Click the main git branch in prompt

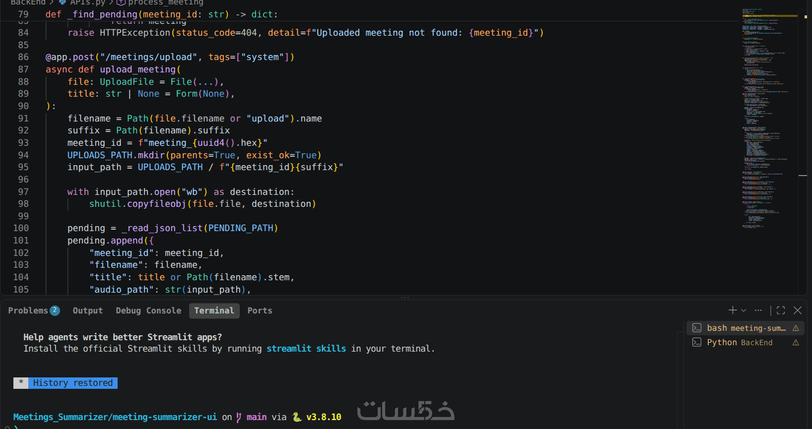coord(257,417)
